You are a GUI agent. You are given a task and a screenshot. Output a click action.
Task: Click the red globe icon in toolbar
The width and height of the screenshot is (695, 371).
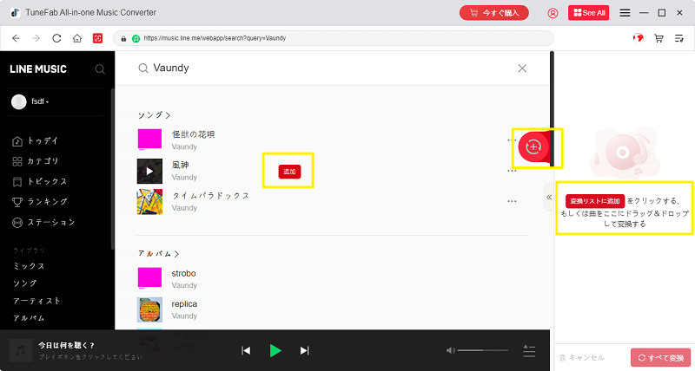click(x=638, y=38)
